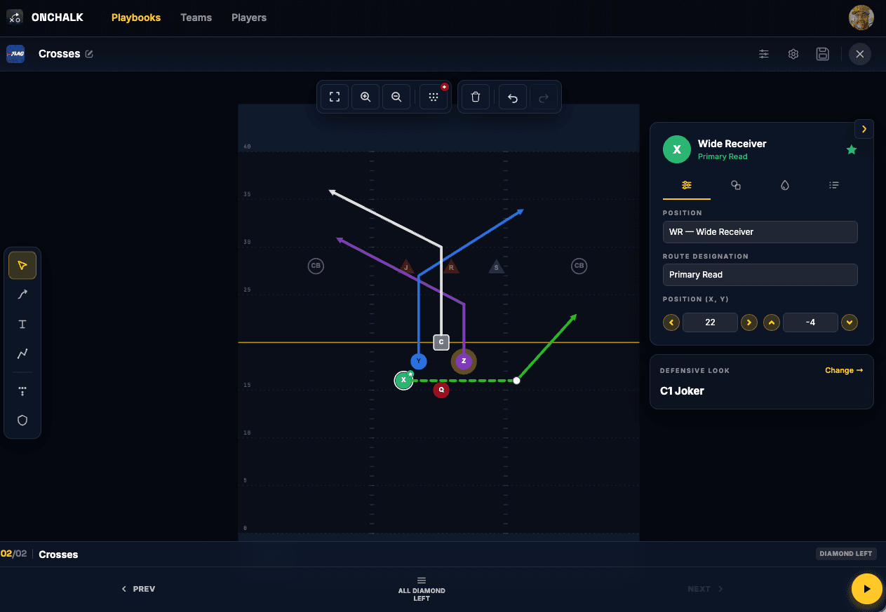Switch to the color droplet tab
This screenshot has height=612, width=886.
pos(785,185)
